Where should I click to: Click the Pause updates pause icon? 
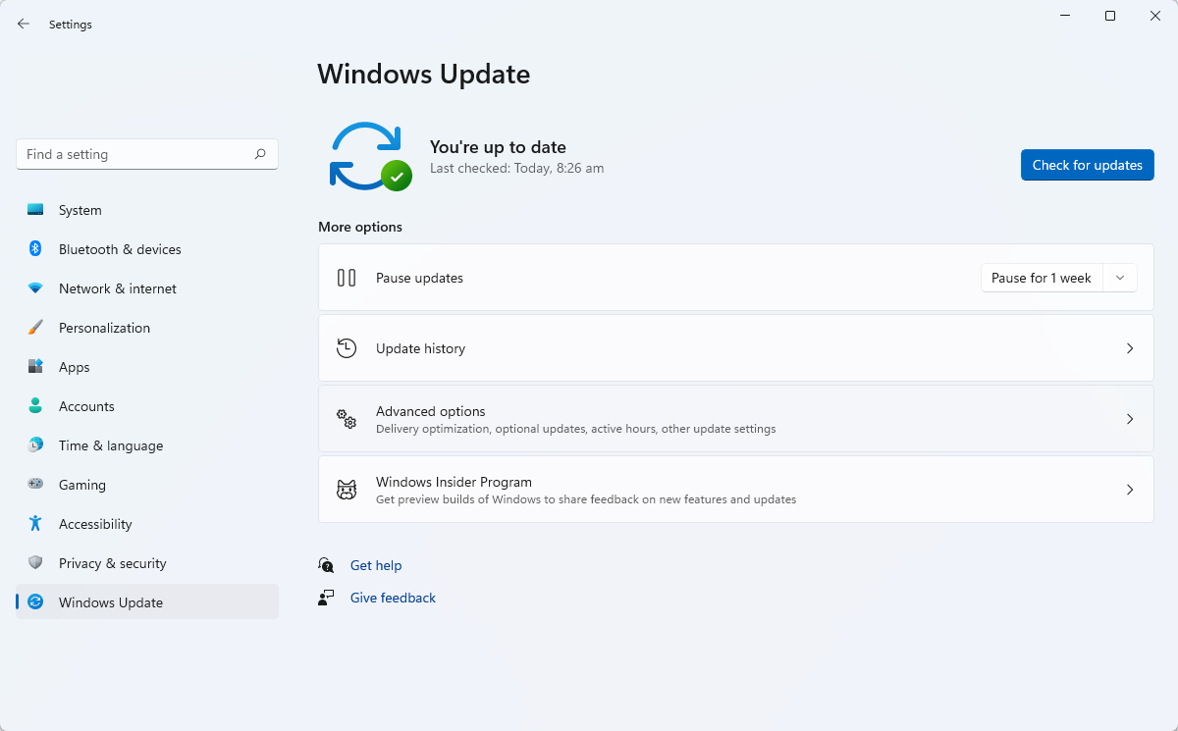pyautogui.click(x=347, y=278)
